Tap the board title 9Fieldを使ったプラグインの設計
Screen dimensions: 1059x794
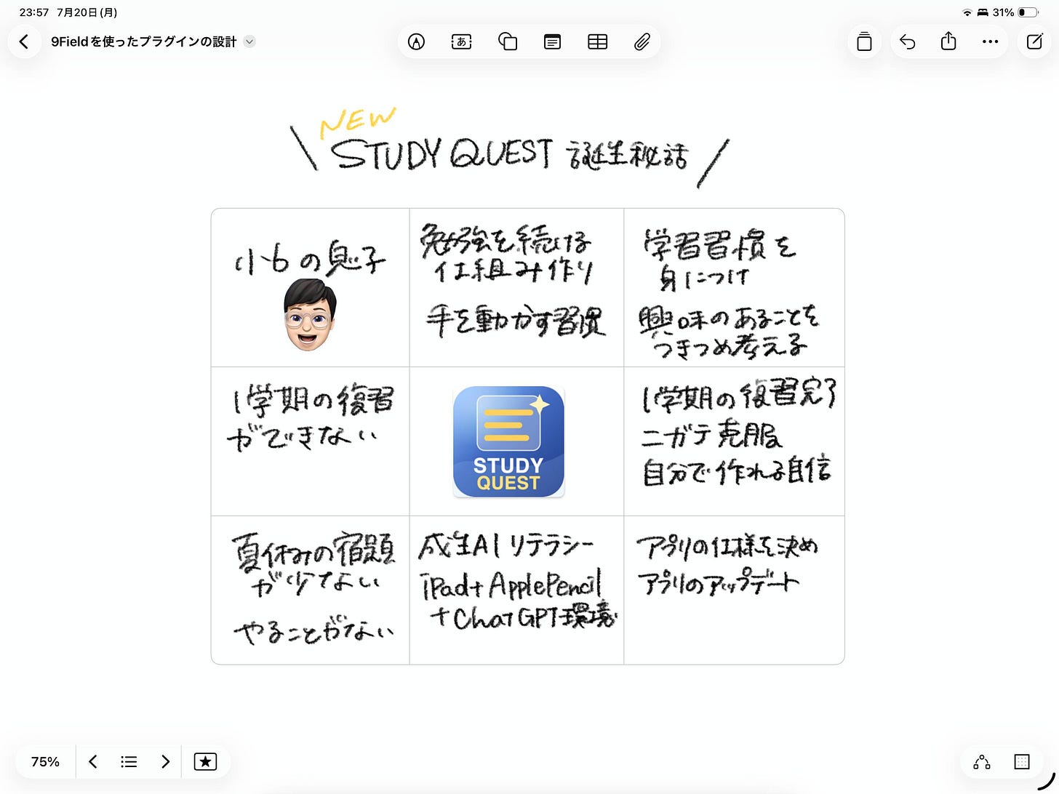(144, 41)
